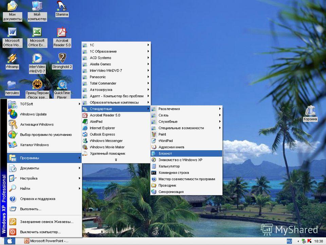This screenshot has height=245, width=326.
Task: Launch WordPad from the submenu
Action: 186,141
